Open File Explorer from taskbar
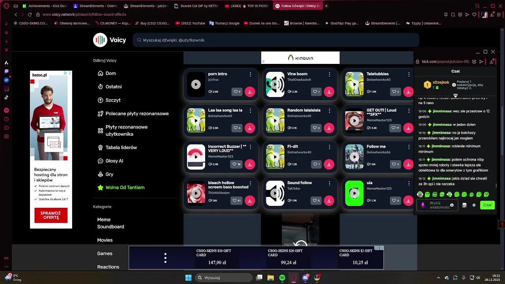 pos(271,278)
